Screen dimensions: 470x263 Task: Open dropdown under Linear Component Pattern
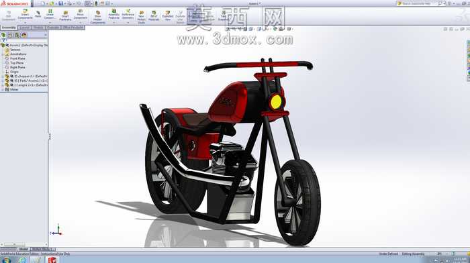pyautogui.click(x=50, y=22)
